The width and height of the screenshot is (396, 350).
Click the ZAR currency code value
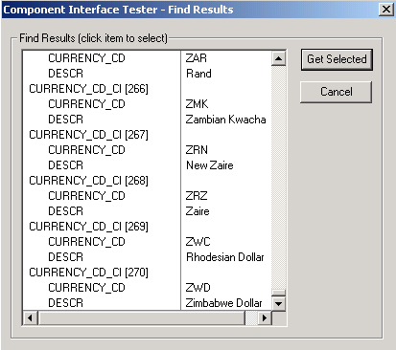pyautogui.click(x=197, y=58)
